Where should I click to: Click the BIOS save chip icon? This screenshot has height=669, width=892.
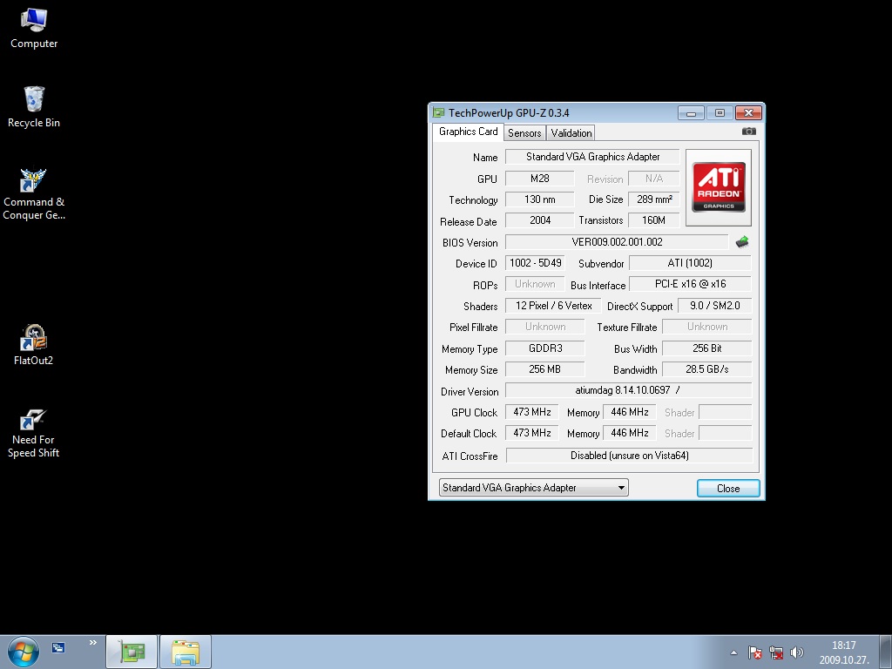(742, 242)
